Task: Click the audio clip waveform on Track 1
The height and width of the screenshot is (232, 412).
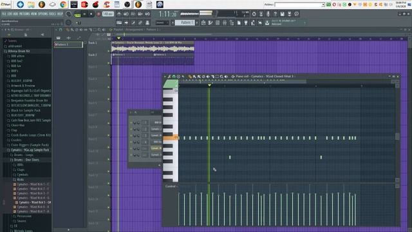Action: 153,49
